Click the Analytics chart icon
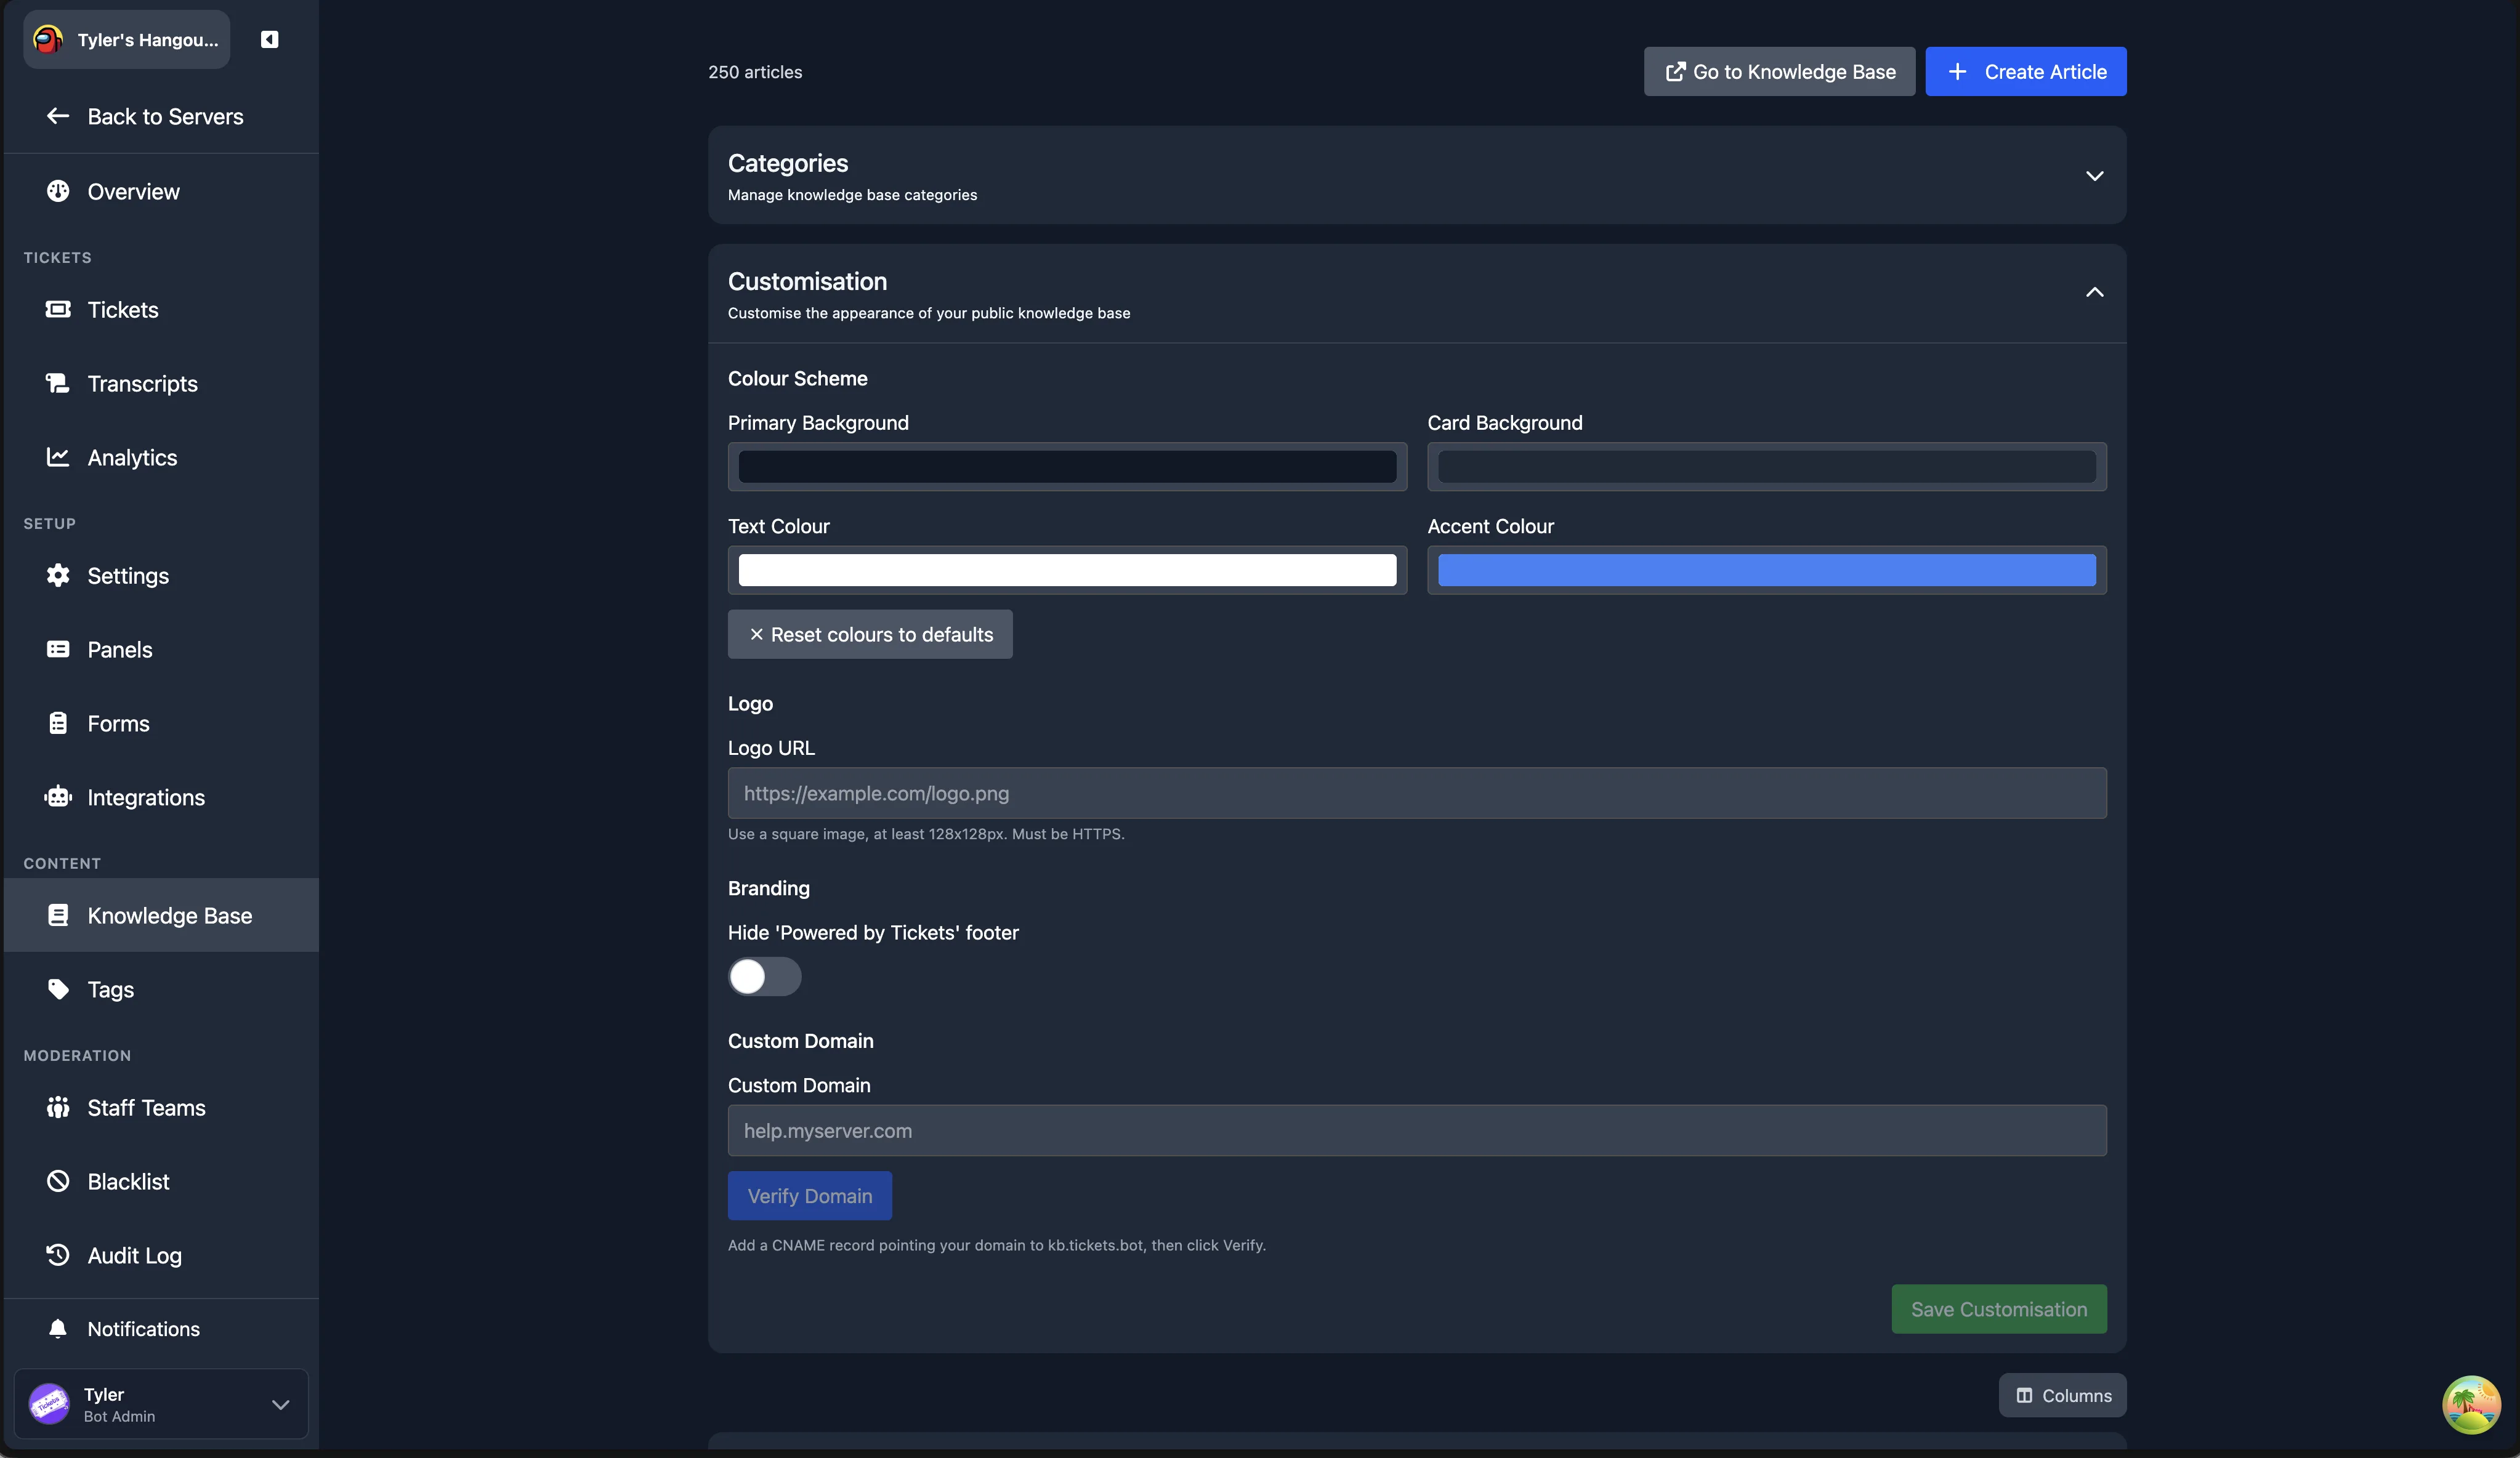 point(58,457)
